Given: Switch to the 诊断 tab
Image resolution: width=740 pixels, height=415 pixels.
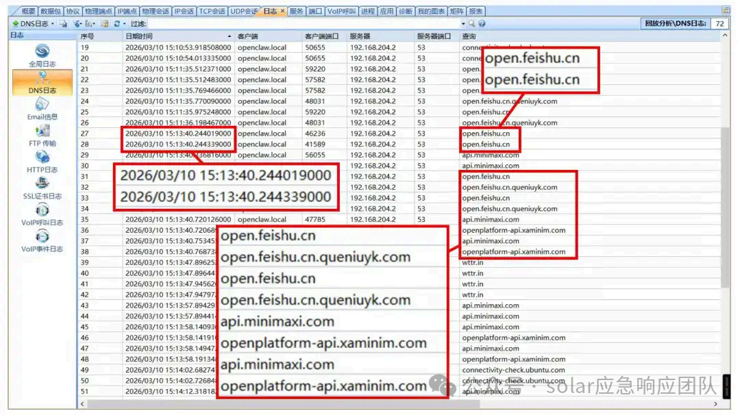Looking at the screenshot, I should [x=406, y=11].
